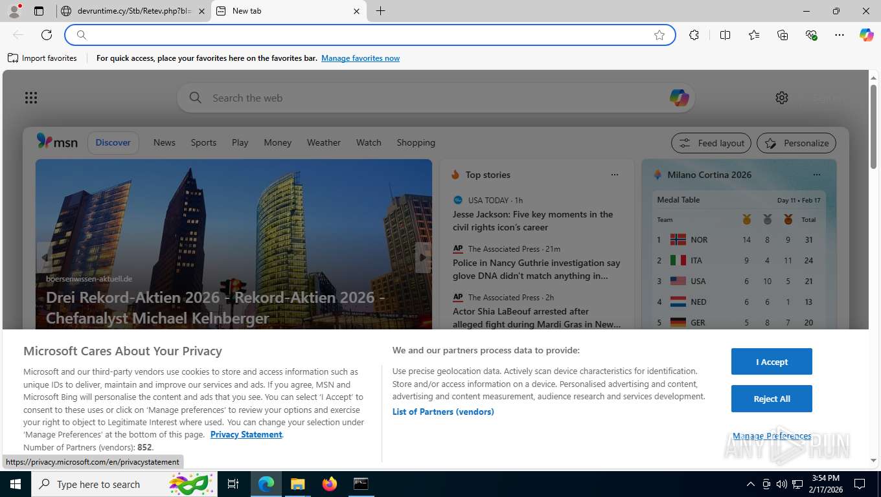
Task: Add this page to favorites star
Action: pyautogui.click(x=659, y=35)
